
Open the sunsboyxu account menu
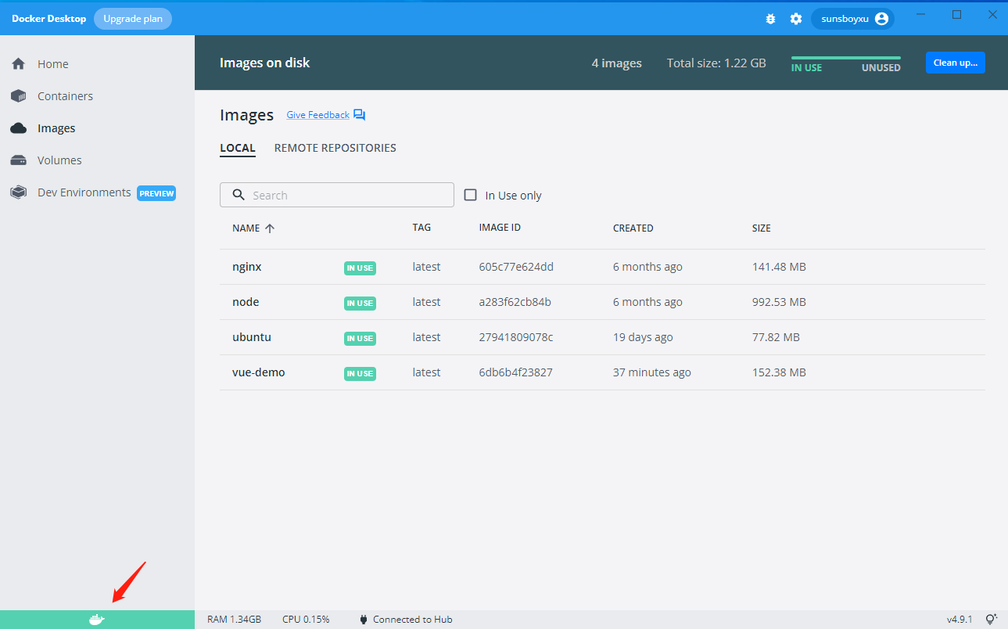tap(852, 18)
